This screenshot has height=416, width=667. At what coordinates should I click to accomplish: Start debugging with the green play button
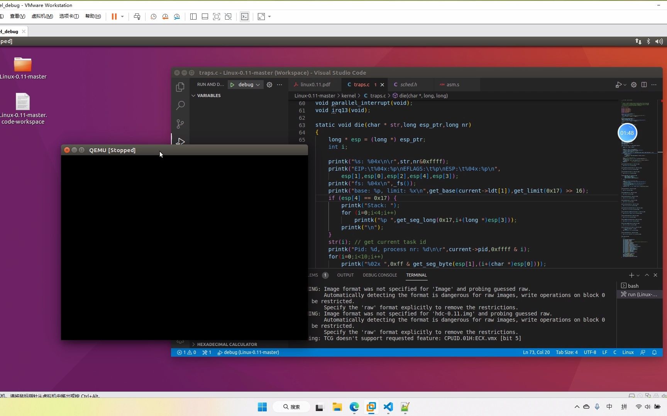(x=232, y=85)
